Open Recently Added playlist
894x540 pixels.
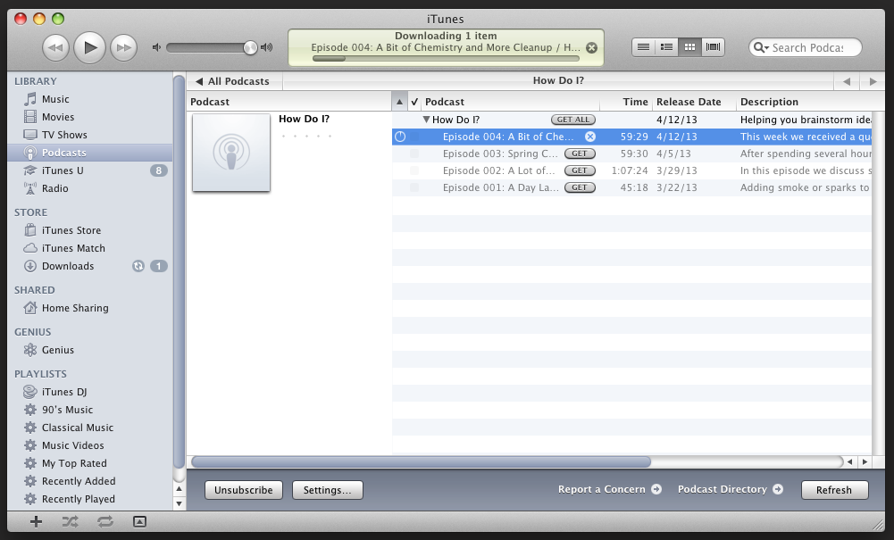(78, 481)
